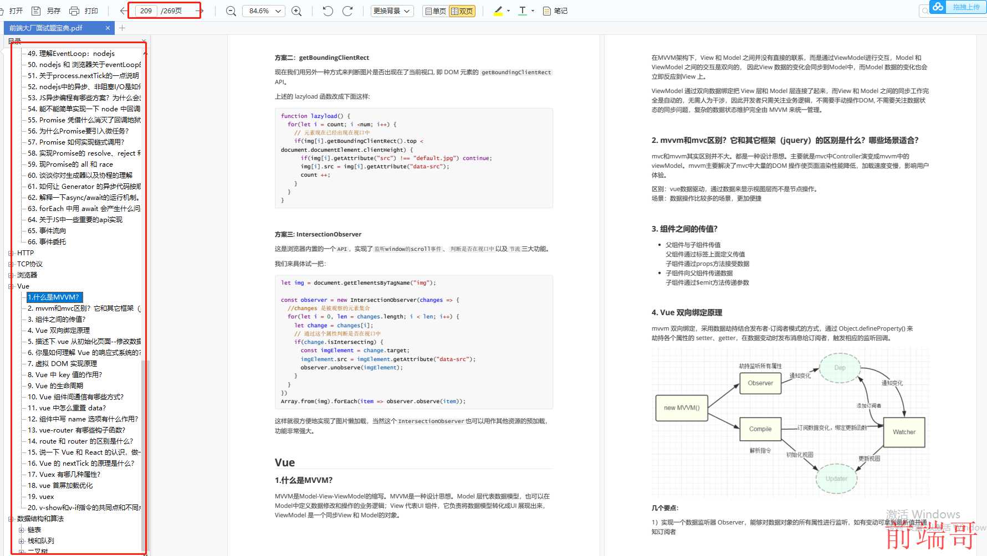Collapse the 数据结构和算法 outline node
The width and height of the screenshot is (987, 556).
tap(11, 519)
